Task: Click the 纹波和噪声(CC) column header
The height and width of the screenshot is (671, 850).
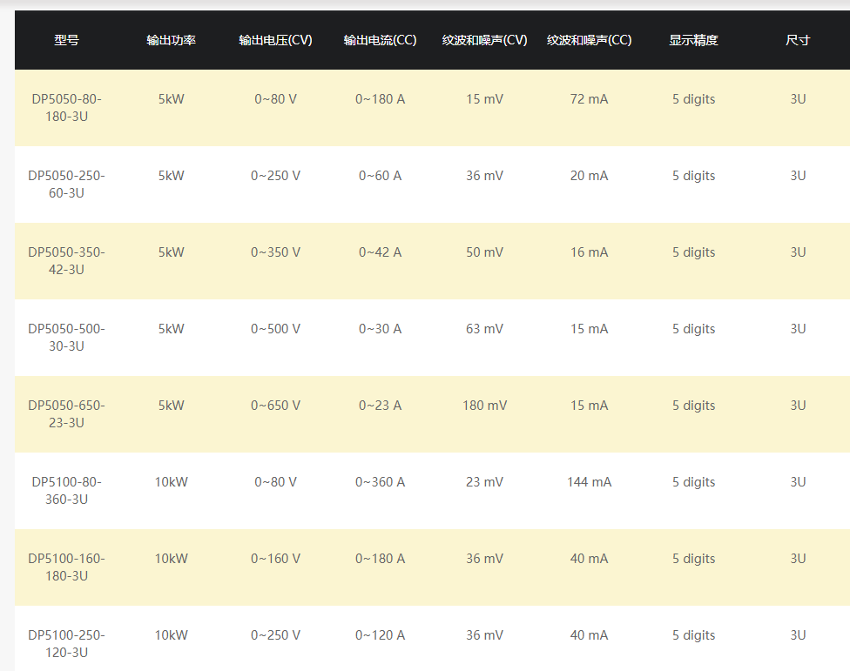Action: 590,40
